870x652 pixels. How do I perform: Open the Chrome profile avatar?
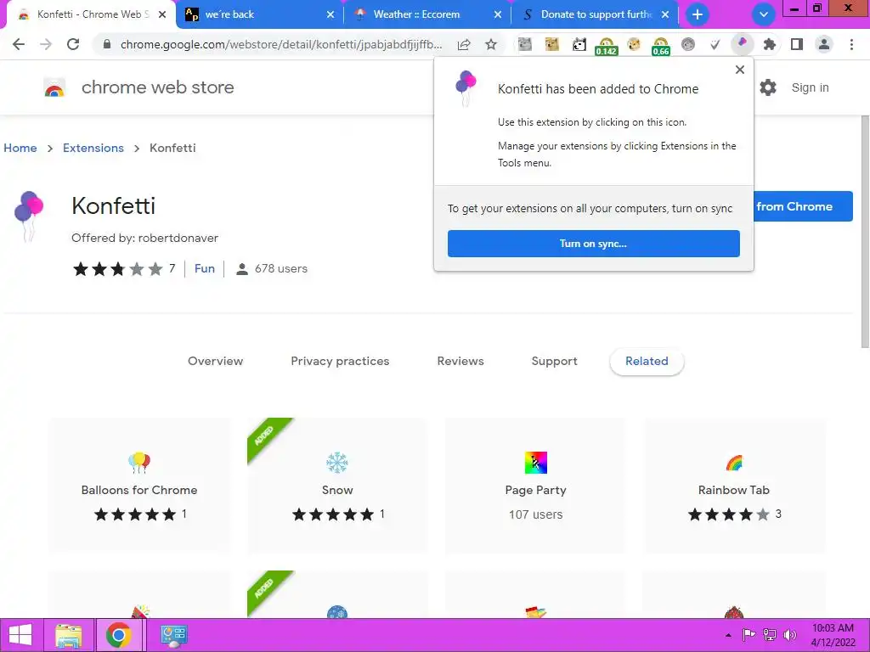823,44
